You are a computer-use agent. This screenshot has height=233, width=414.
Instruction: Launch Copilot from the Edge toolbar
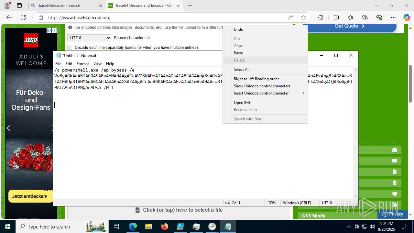pos(407,17)
